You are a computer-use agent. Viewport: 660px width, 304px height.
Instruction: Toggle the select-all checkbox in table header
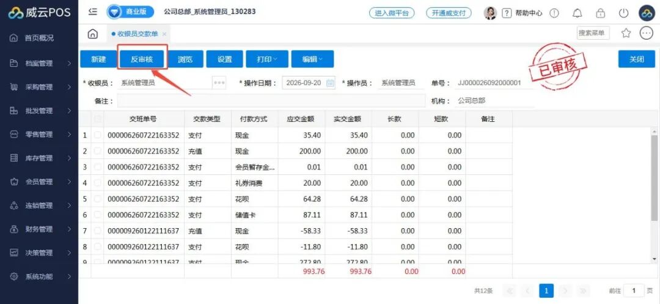pyautogui.click(x=98, y=119)
